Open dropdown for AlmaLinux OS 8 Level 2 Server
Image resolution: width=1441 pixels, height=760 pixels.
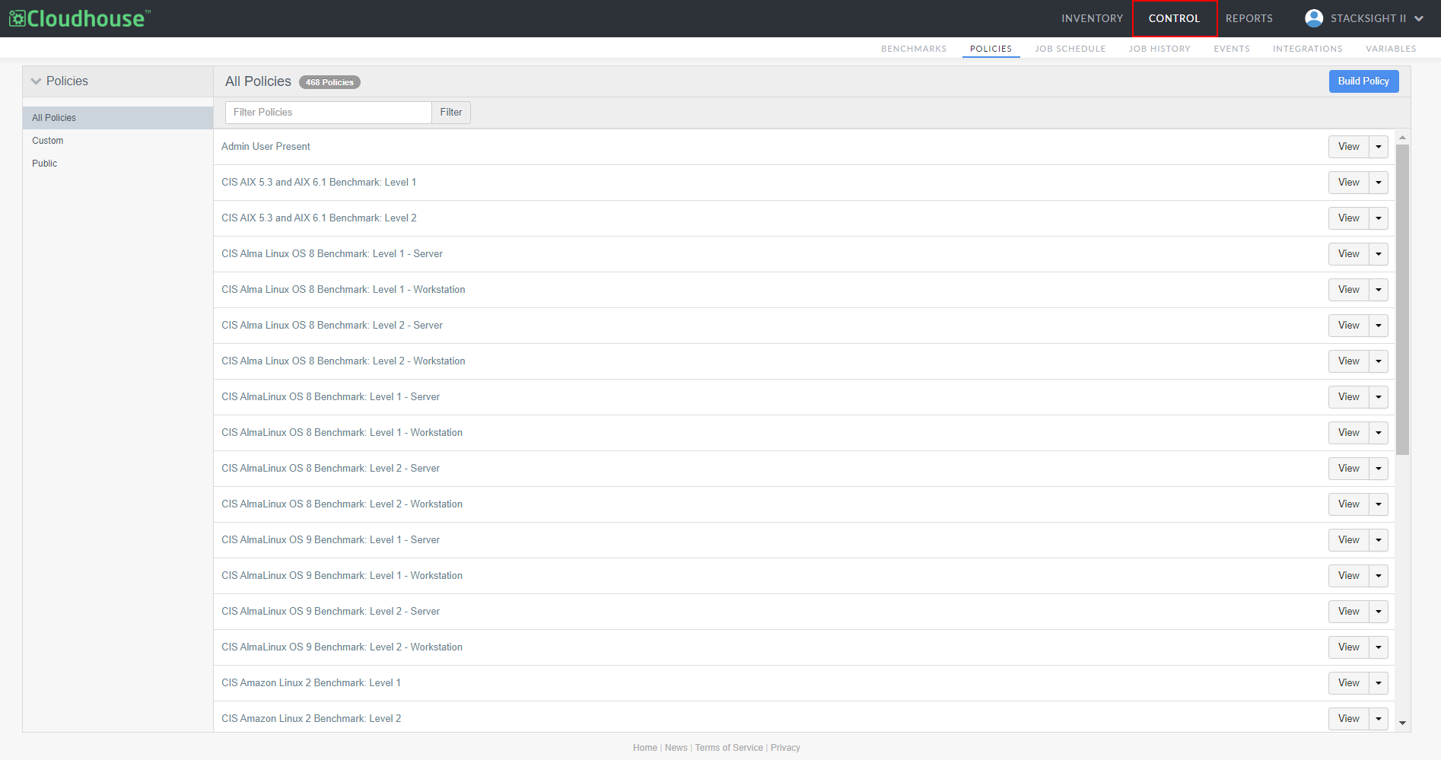point(1379,469)
